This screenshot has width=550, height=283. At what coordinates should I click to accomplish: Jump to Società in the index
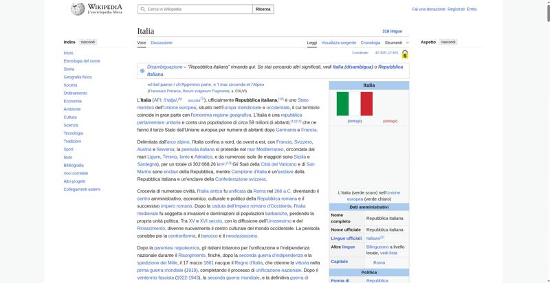pyautogui.click(x=70, y=85)
